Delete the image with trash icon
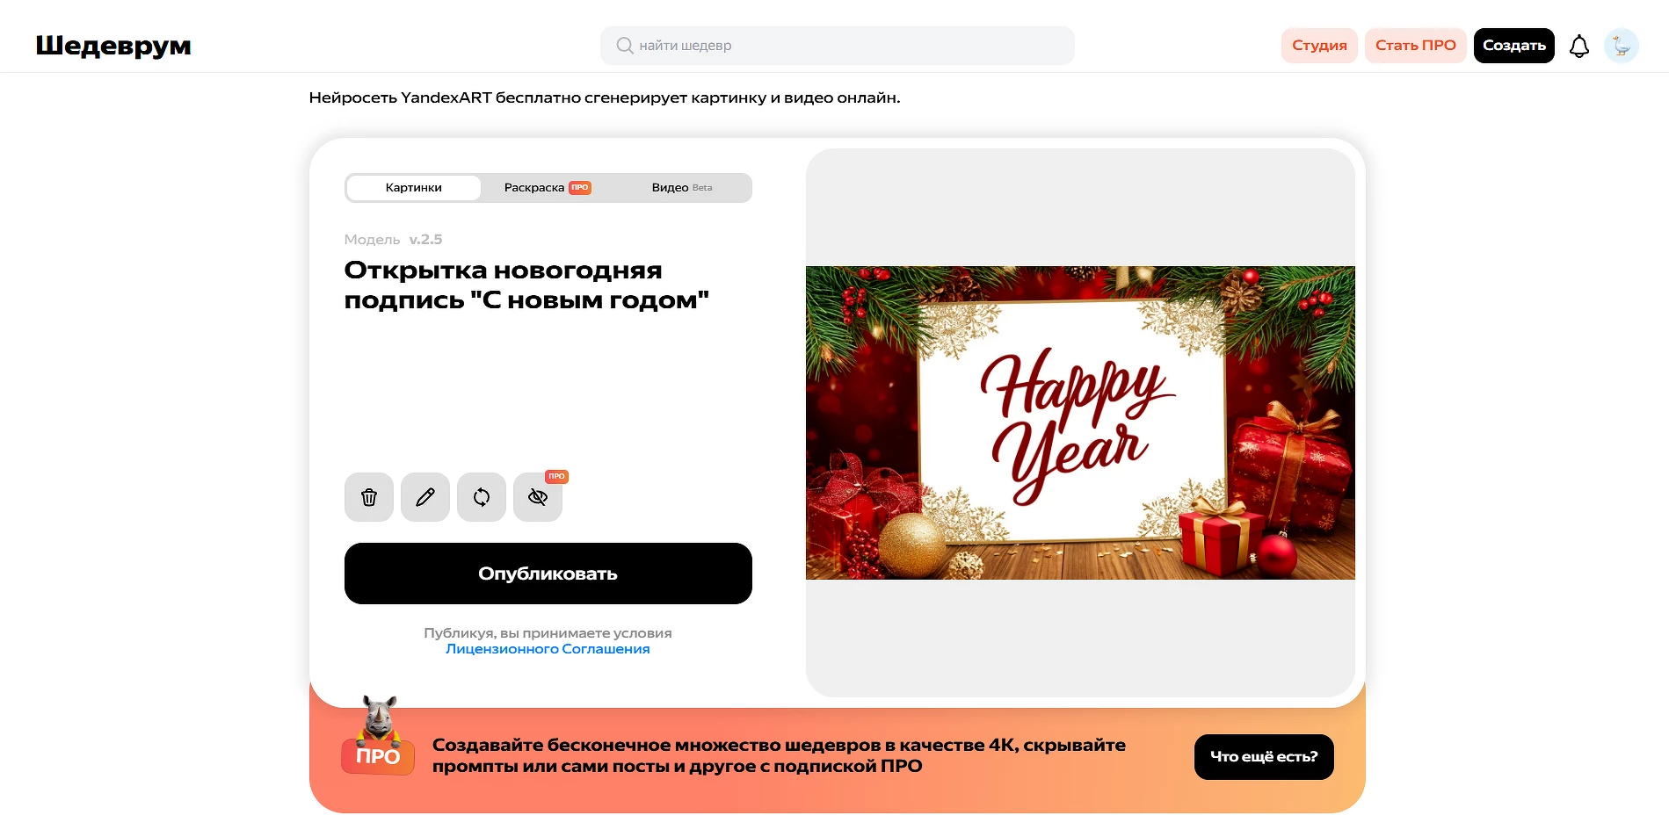The width and height of the screenshot is (1669, 837). point(369,497)
